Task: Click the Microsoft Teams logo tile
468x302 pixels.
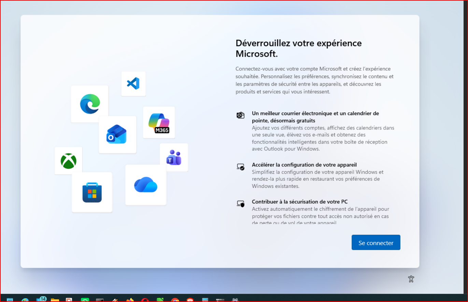Action: coord(174,157)
